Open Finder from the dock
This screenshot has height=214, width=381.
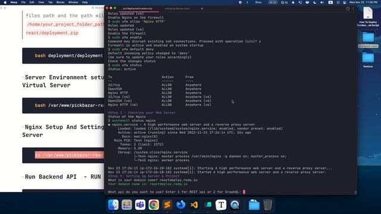coord(113,204)
